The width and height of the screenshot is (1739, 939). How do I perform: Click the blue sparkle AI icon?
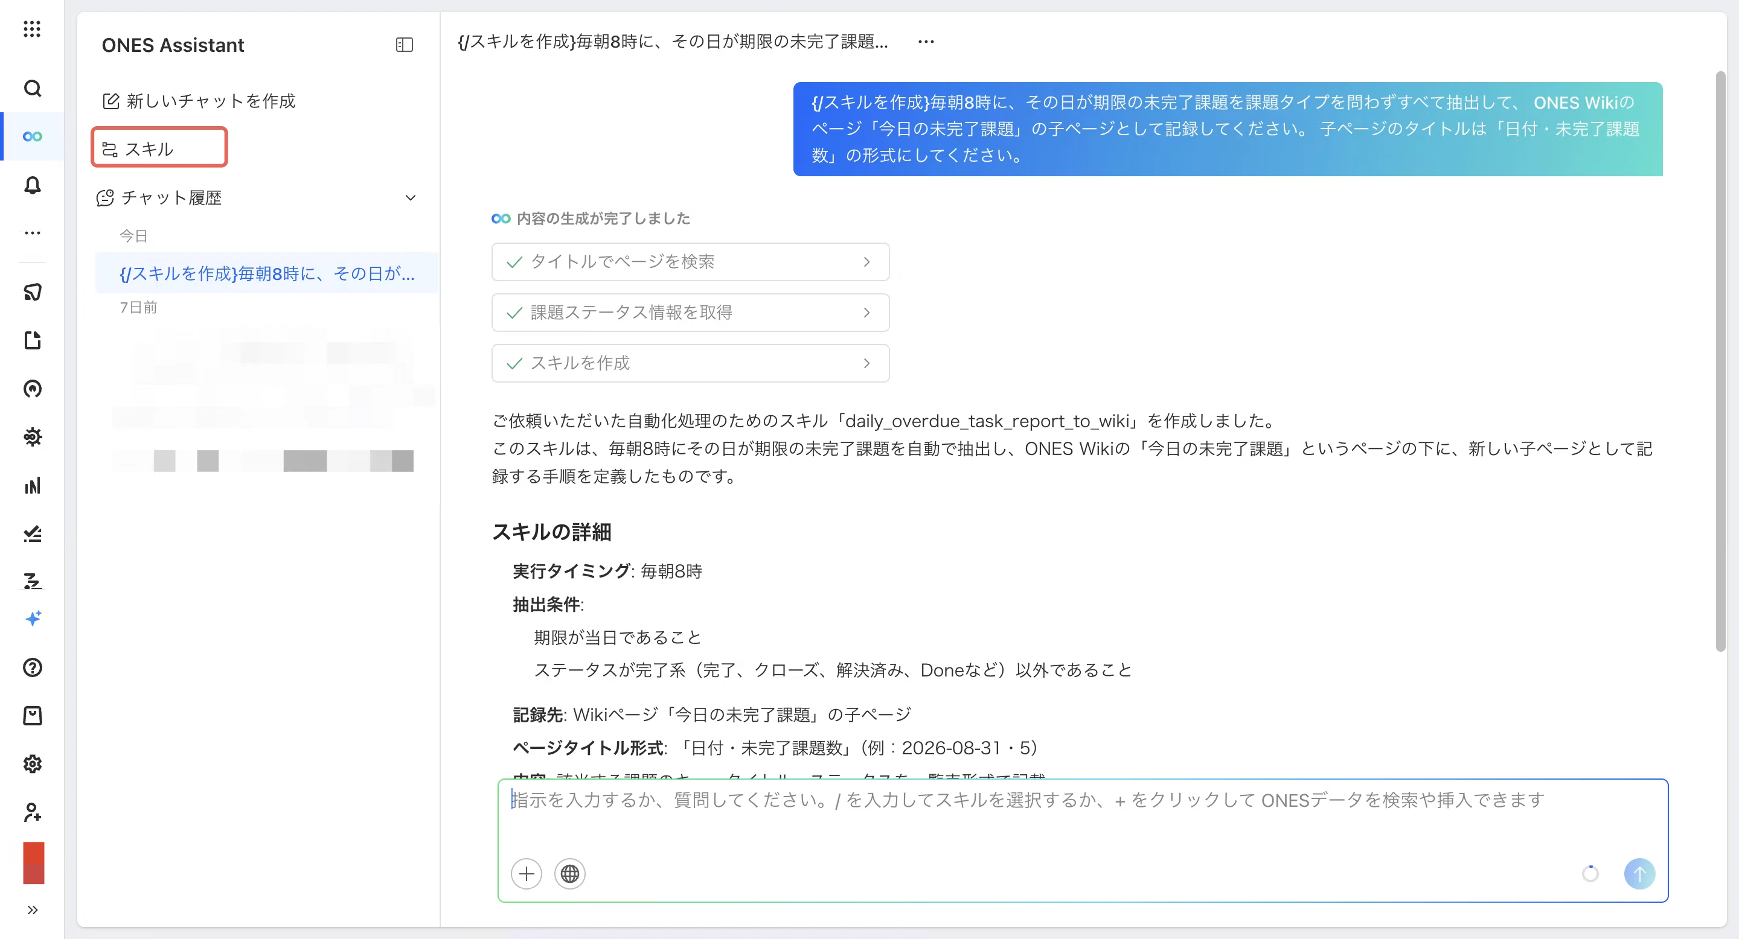[x=33, y=619]
